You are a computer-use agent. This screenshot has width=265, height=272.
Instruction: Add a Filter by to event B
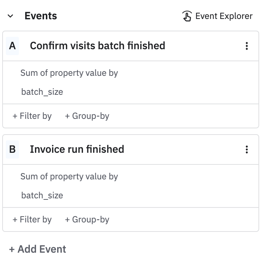coord(32,219)
